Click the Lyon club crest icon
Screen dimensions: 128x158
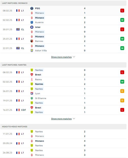pos(32,93)
